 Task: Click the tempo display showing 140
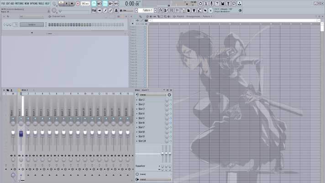tap(85, 4)
